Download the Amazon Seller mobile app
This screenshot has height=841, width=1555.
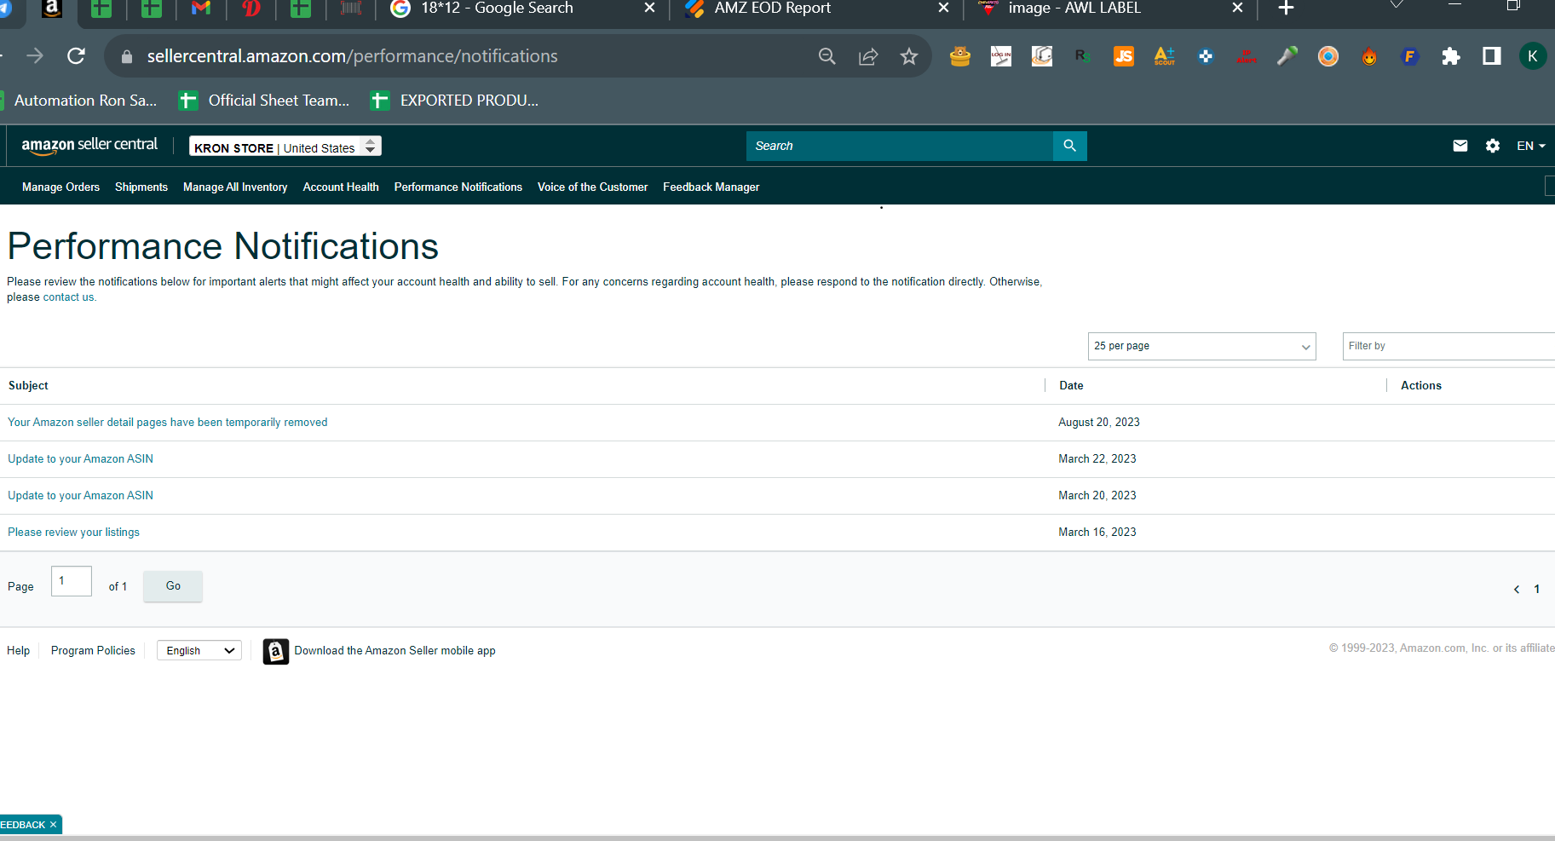[x=379, y=651]
